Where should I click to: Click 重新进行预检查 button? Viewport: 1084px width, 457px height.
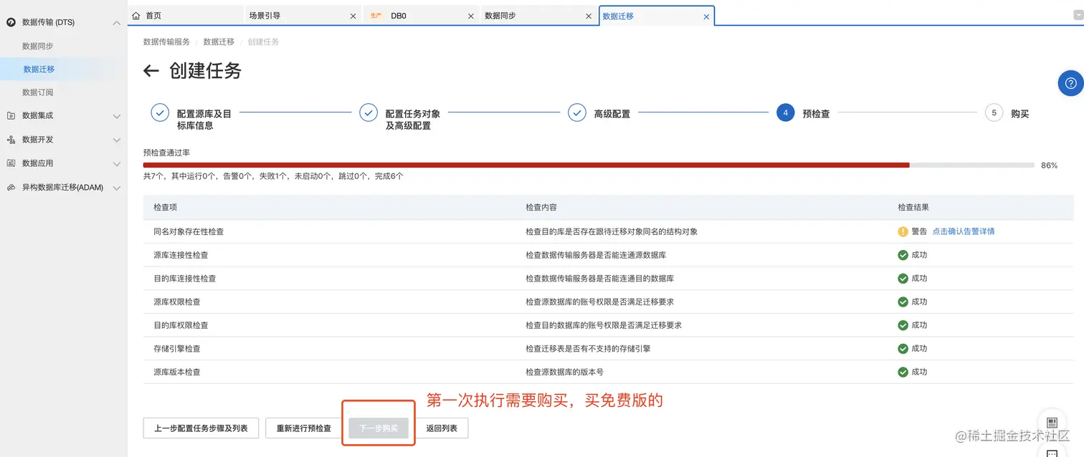(304, 428)
